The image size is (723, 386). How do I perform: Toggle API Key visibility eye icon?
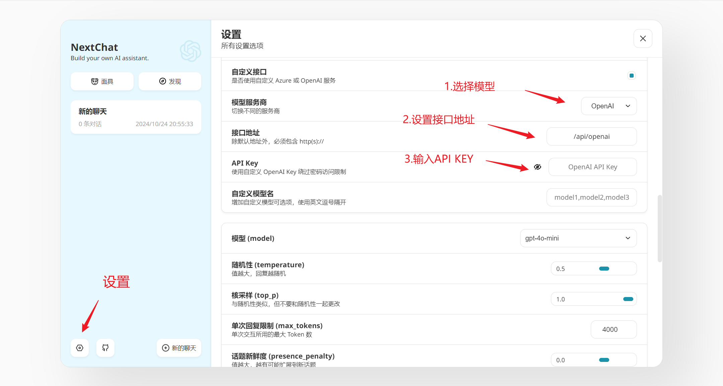[x=538, y=167]
